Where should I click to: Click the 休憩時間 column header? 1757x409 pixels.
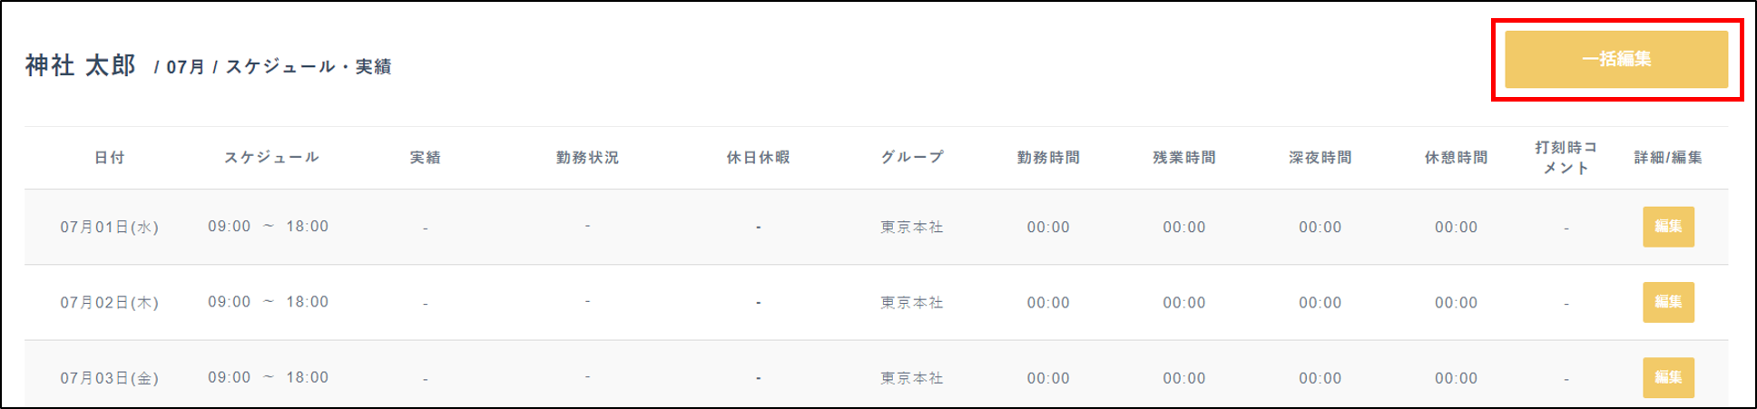[1456, 158]
